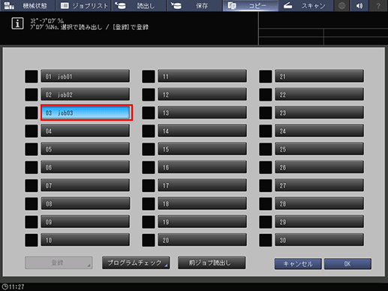
Task: Select program slot 15
Action: pos(203,149)
